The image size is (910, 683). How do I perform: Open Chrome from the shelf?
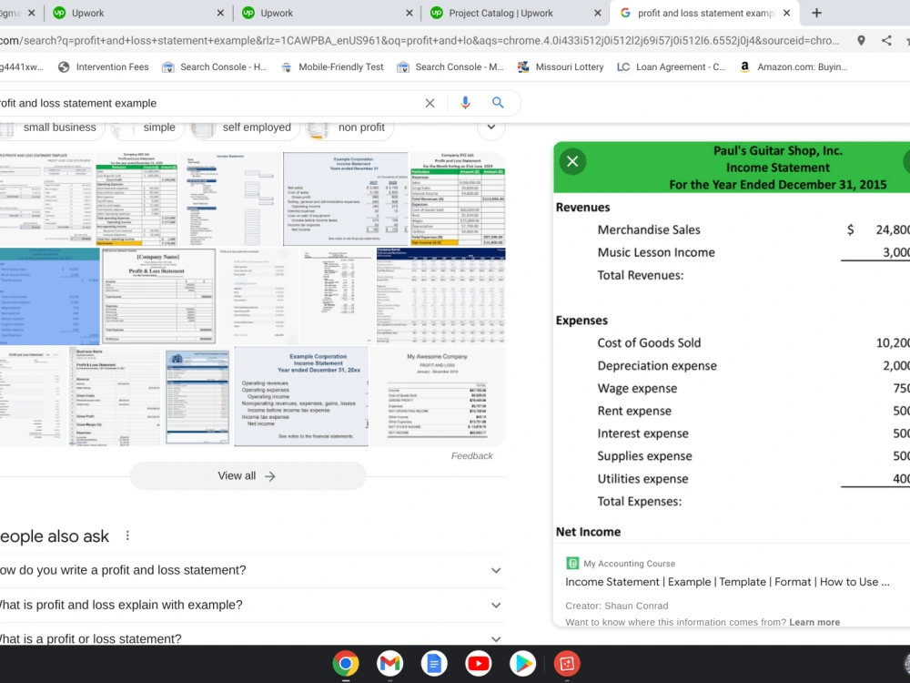(346, 663)
